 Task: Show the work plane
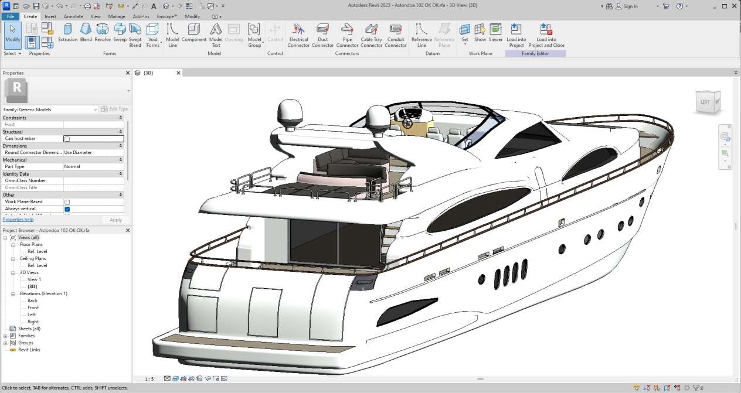click(x=480, y=33)
